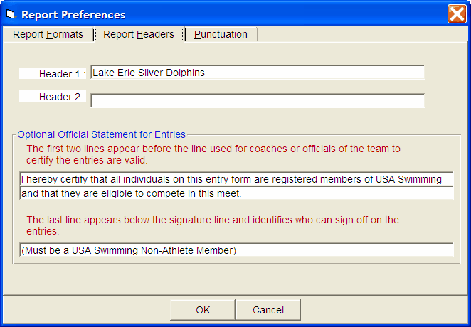Click the Header 1 text field
The image size is (471, 327).
(x=258, y=73)
